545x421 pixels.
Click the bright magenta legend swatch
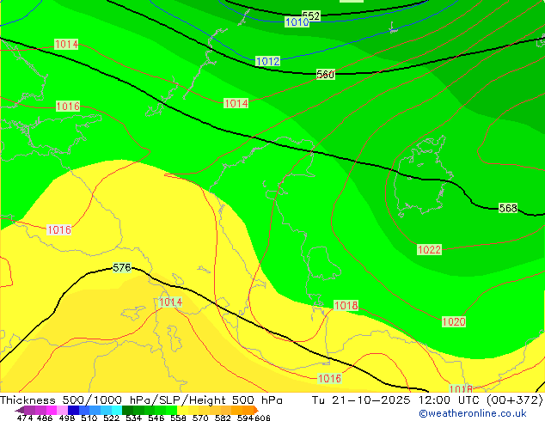click(x=52, y=410)
